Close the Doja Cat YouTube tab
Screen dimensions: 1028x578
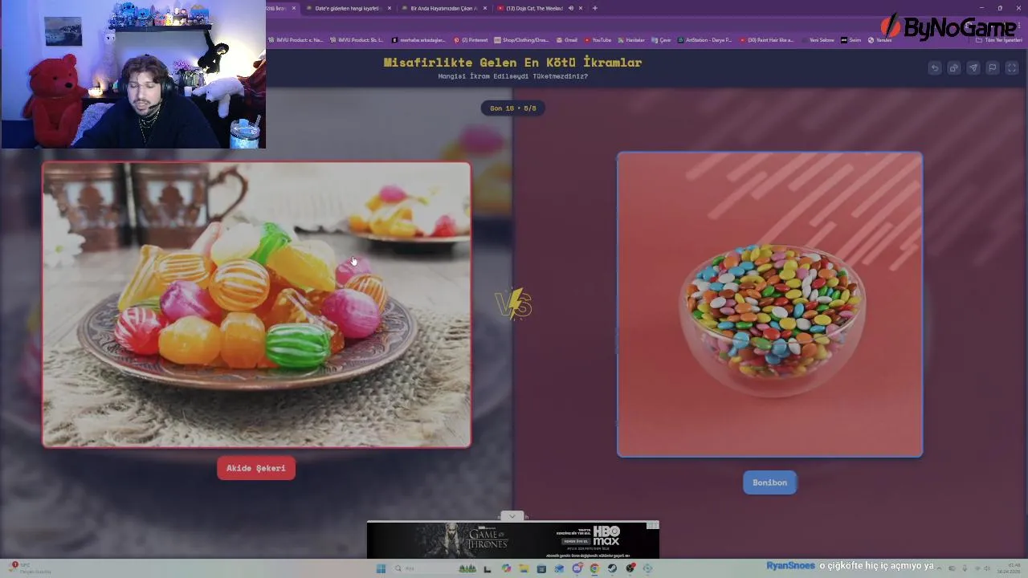[581, 8]
